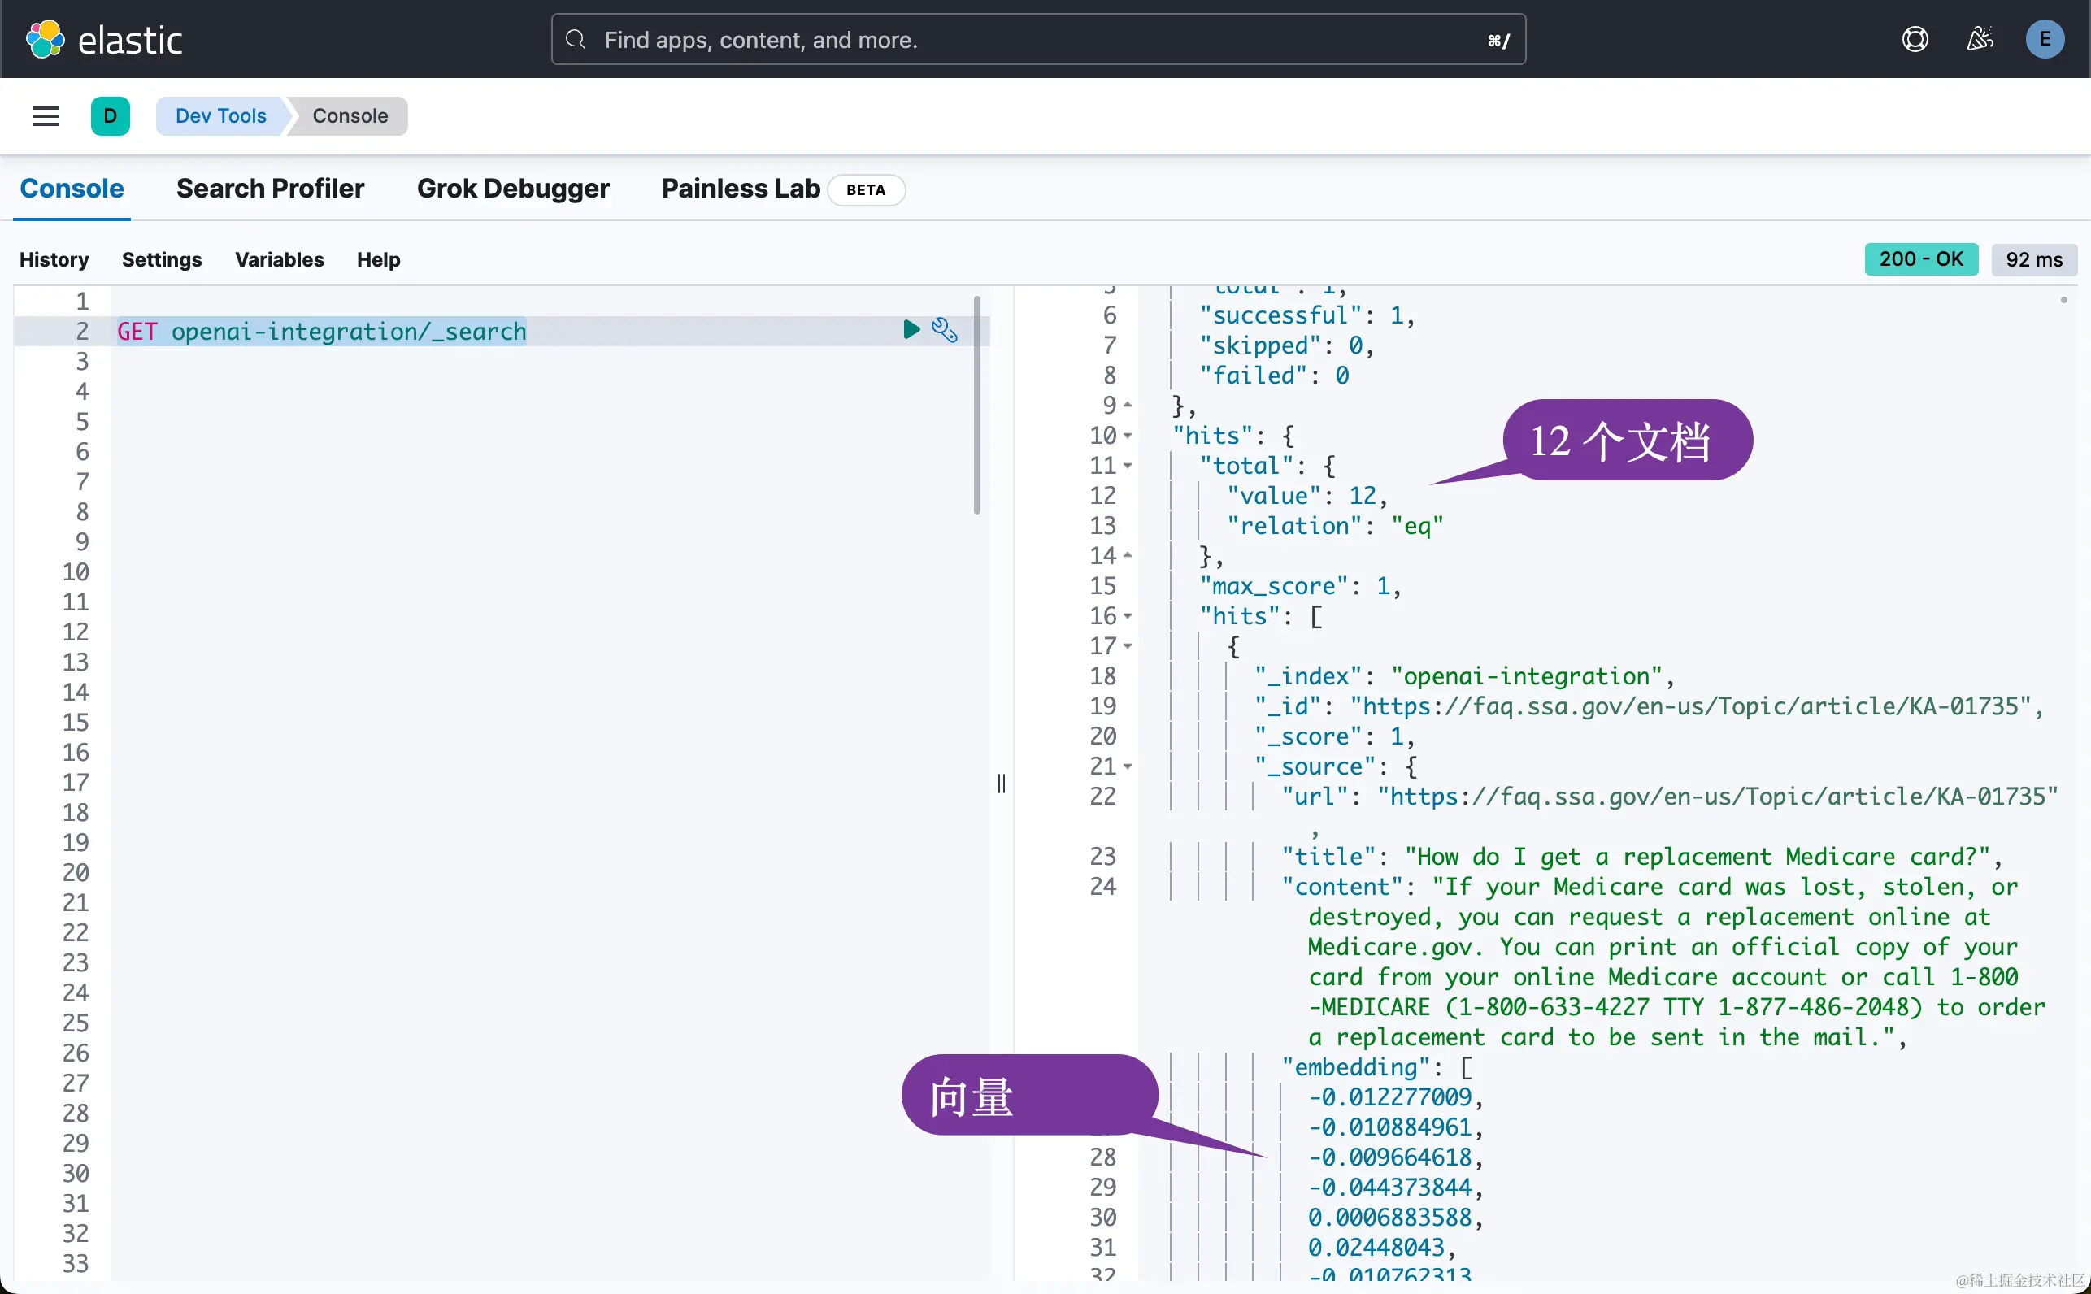This screenshot has width=2091, height=1294.
Task: Collapse the 'total' object on line 11
Action: [x=1128, y=467]
